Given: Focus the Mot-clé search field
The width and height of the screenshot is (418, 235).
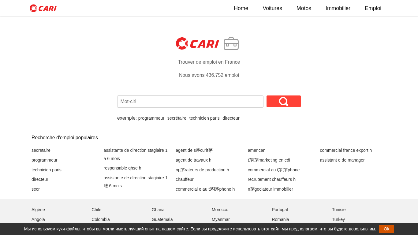Looking at the screenshot, I should coord(190,102).
